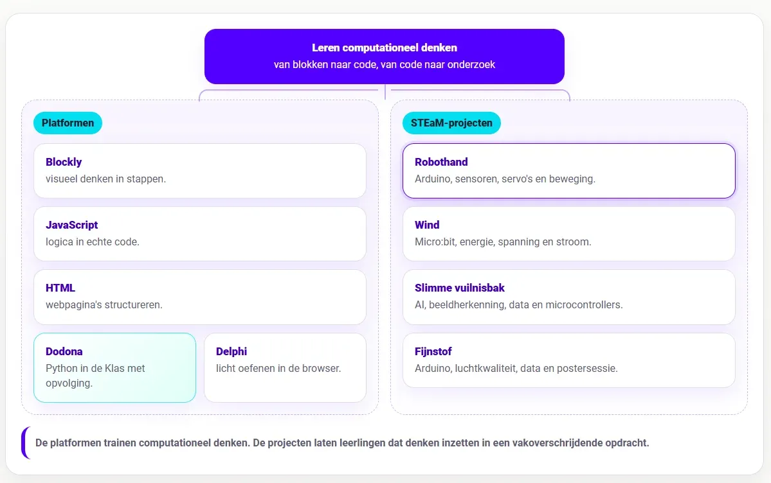
Task: Open the Fijnstof project card
Action: [569, 360]
